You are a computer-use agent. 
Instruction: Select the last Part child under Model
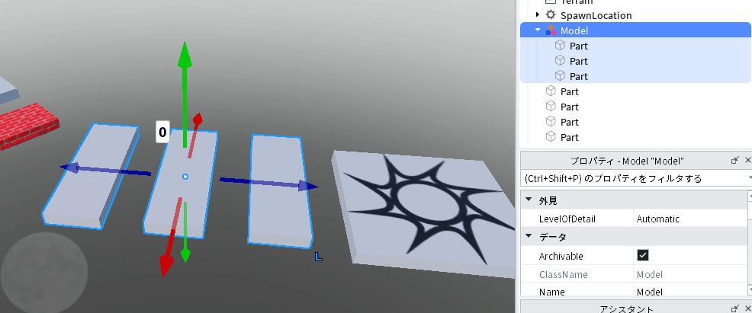point(578,76)
